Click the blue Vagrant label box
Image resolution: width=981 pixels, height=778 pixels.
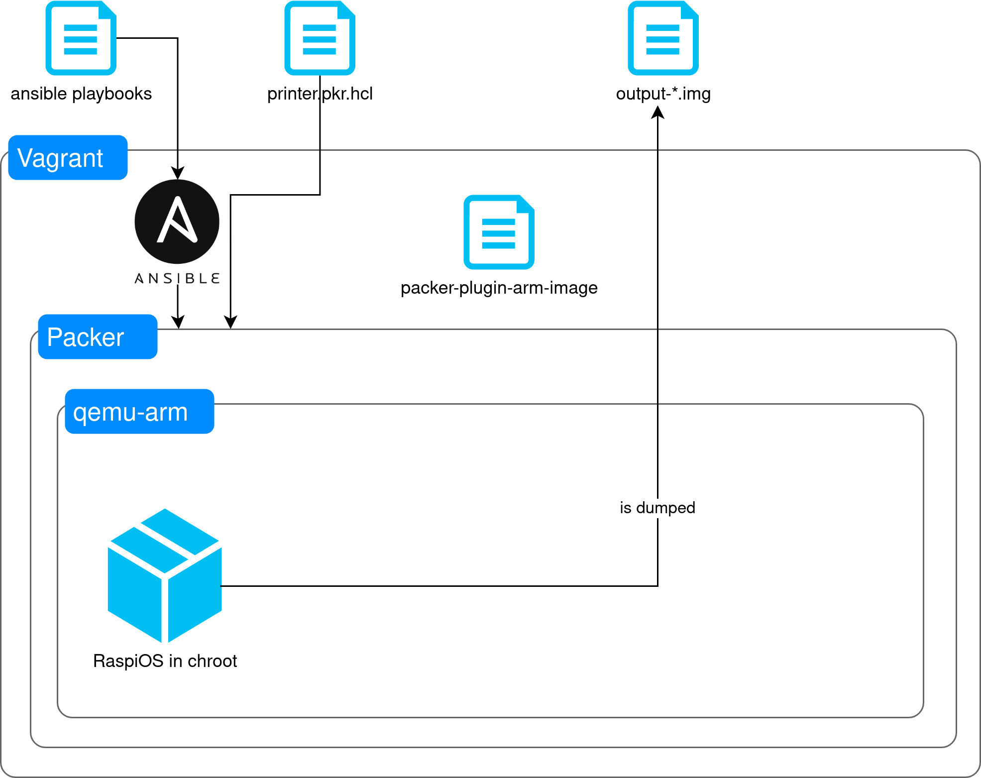68,158
